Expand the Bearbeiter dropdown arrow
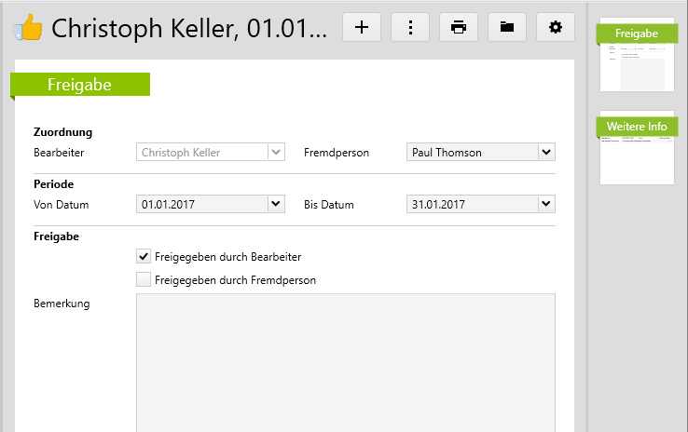This screenshot has height=432, width=688. tap(275, 152)
